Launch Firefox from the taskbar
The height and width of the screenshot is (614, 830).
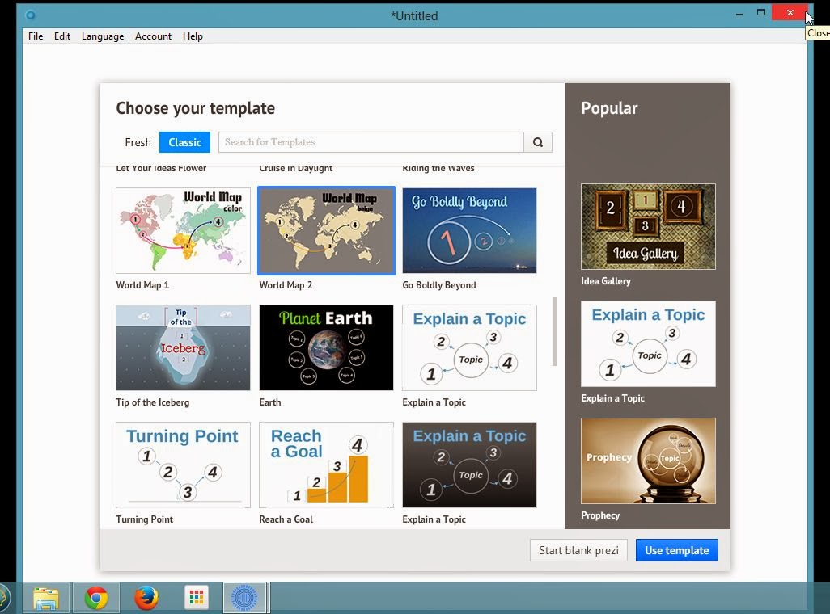(x=146, y=598)
